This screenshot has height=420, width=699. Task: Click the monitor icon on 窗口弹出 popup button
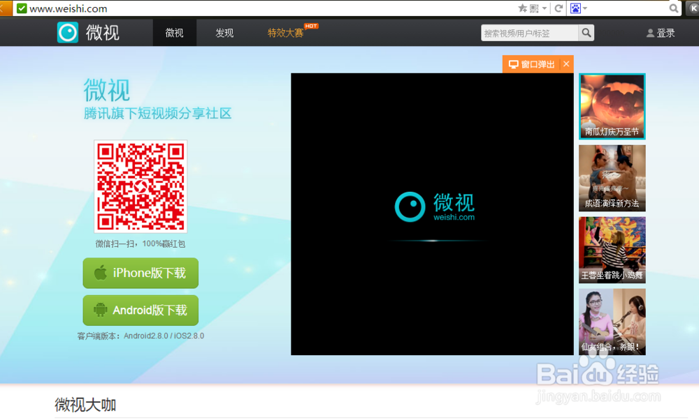(515, 63)
